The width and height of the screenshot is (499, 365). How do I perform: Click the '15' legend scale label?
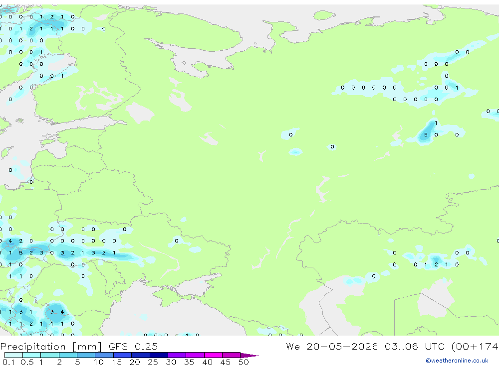pyautogui.click(x=117, y=362)
